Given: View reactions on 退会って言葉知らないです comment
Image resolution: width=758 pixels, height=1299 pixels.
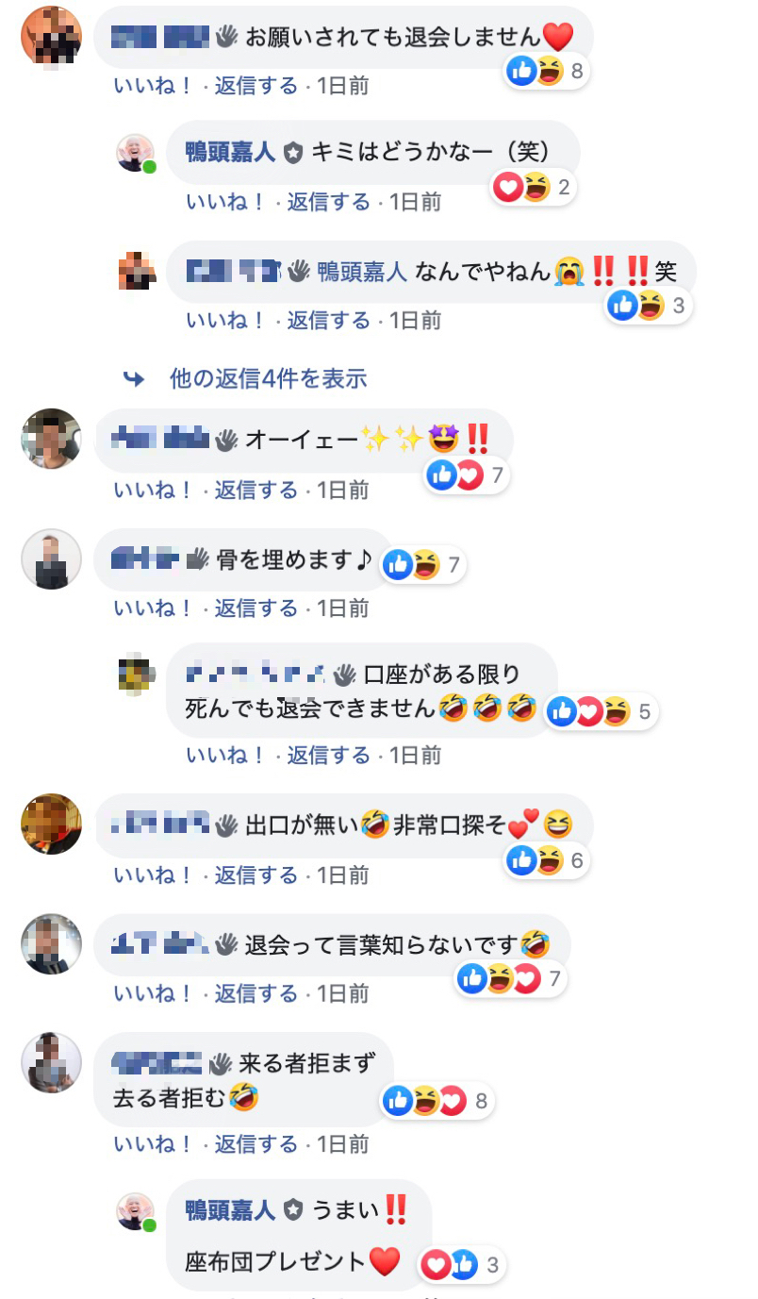Looking at the screenshot, I should (x=511, y=979).
